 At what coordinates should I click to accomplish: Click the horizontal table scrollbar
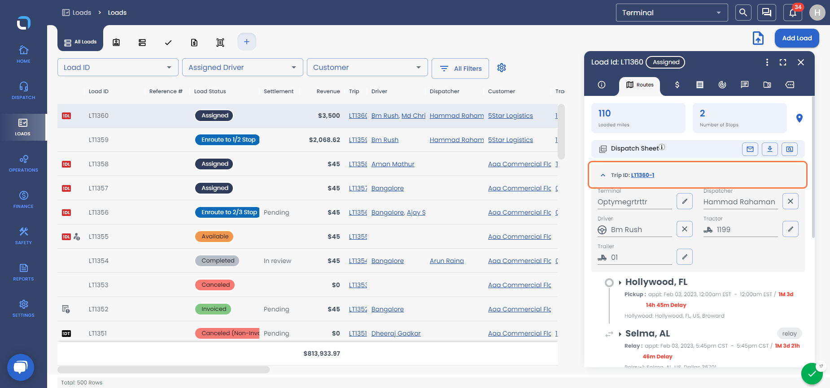coord(164,370)
